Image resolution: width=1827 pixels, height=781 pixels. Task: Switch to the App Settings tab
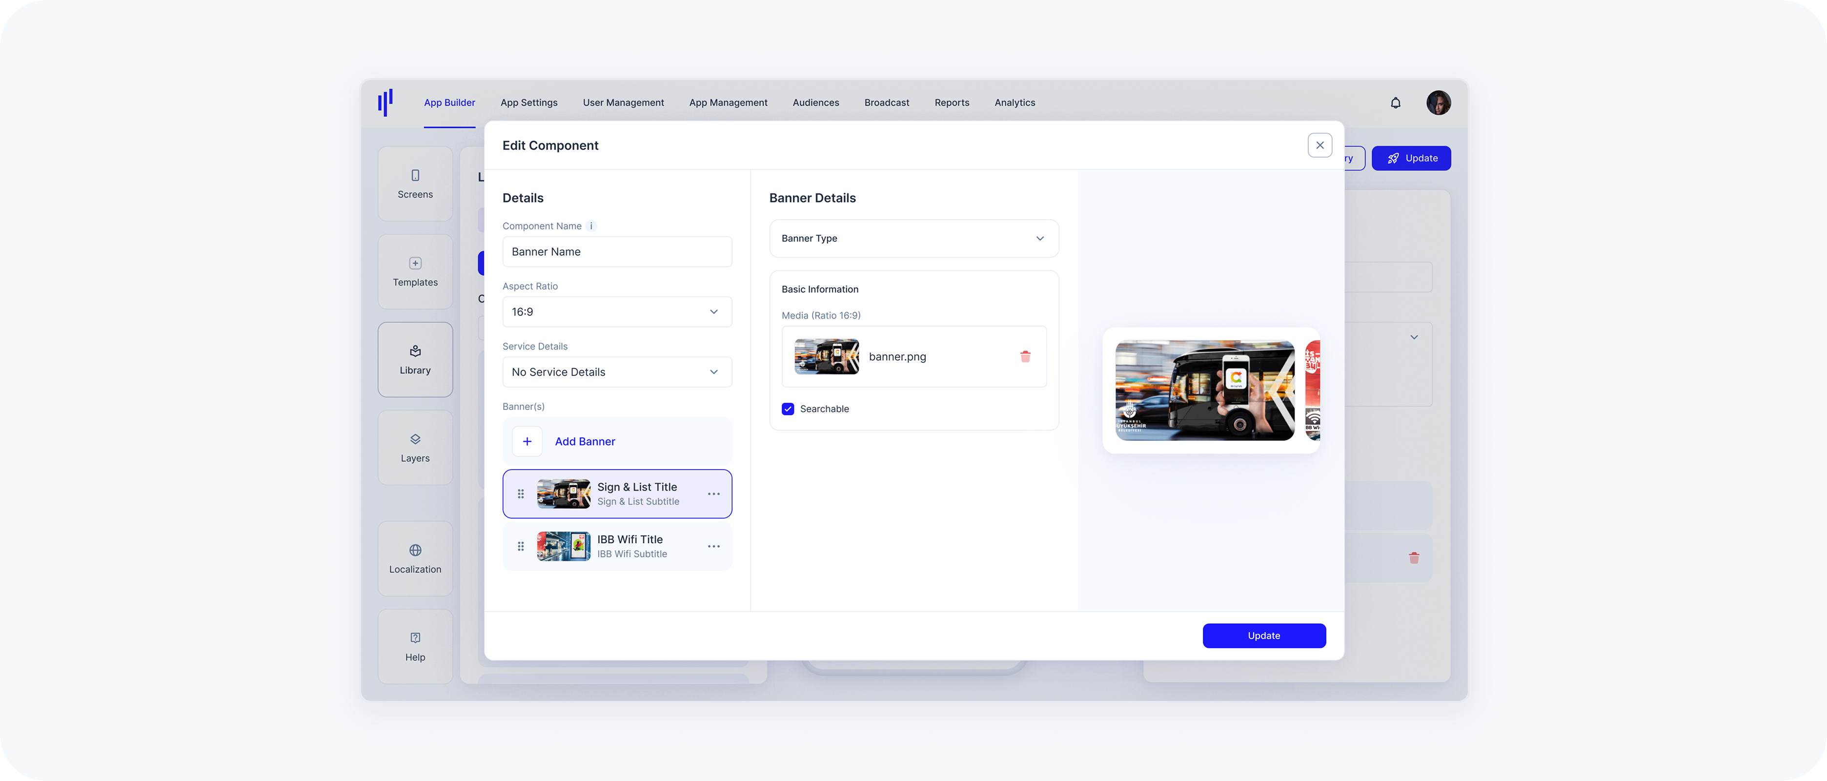pyautogui.click(x=528, y=103)
